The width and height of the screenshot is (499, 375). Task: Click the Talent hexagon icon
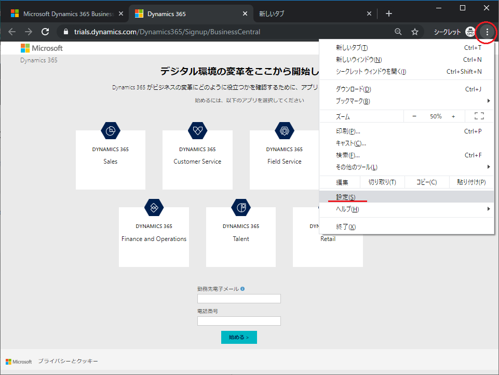241,208
